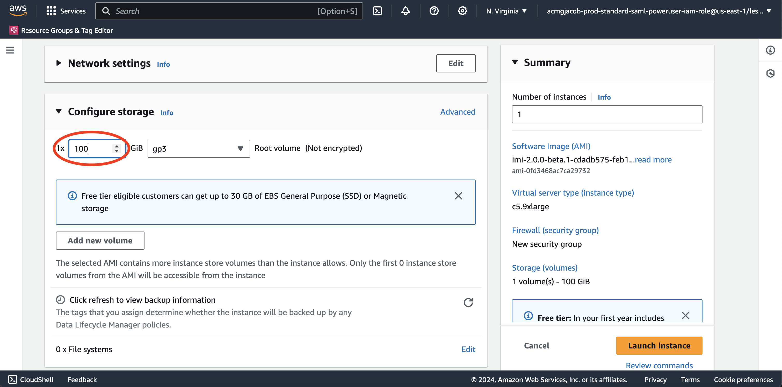
Task: Click the Number of instances field
Action: 607,114
